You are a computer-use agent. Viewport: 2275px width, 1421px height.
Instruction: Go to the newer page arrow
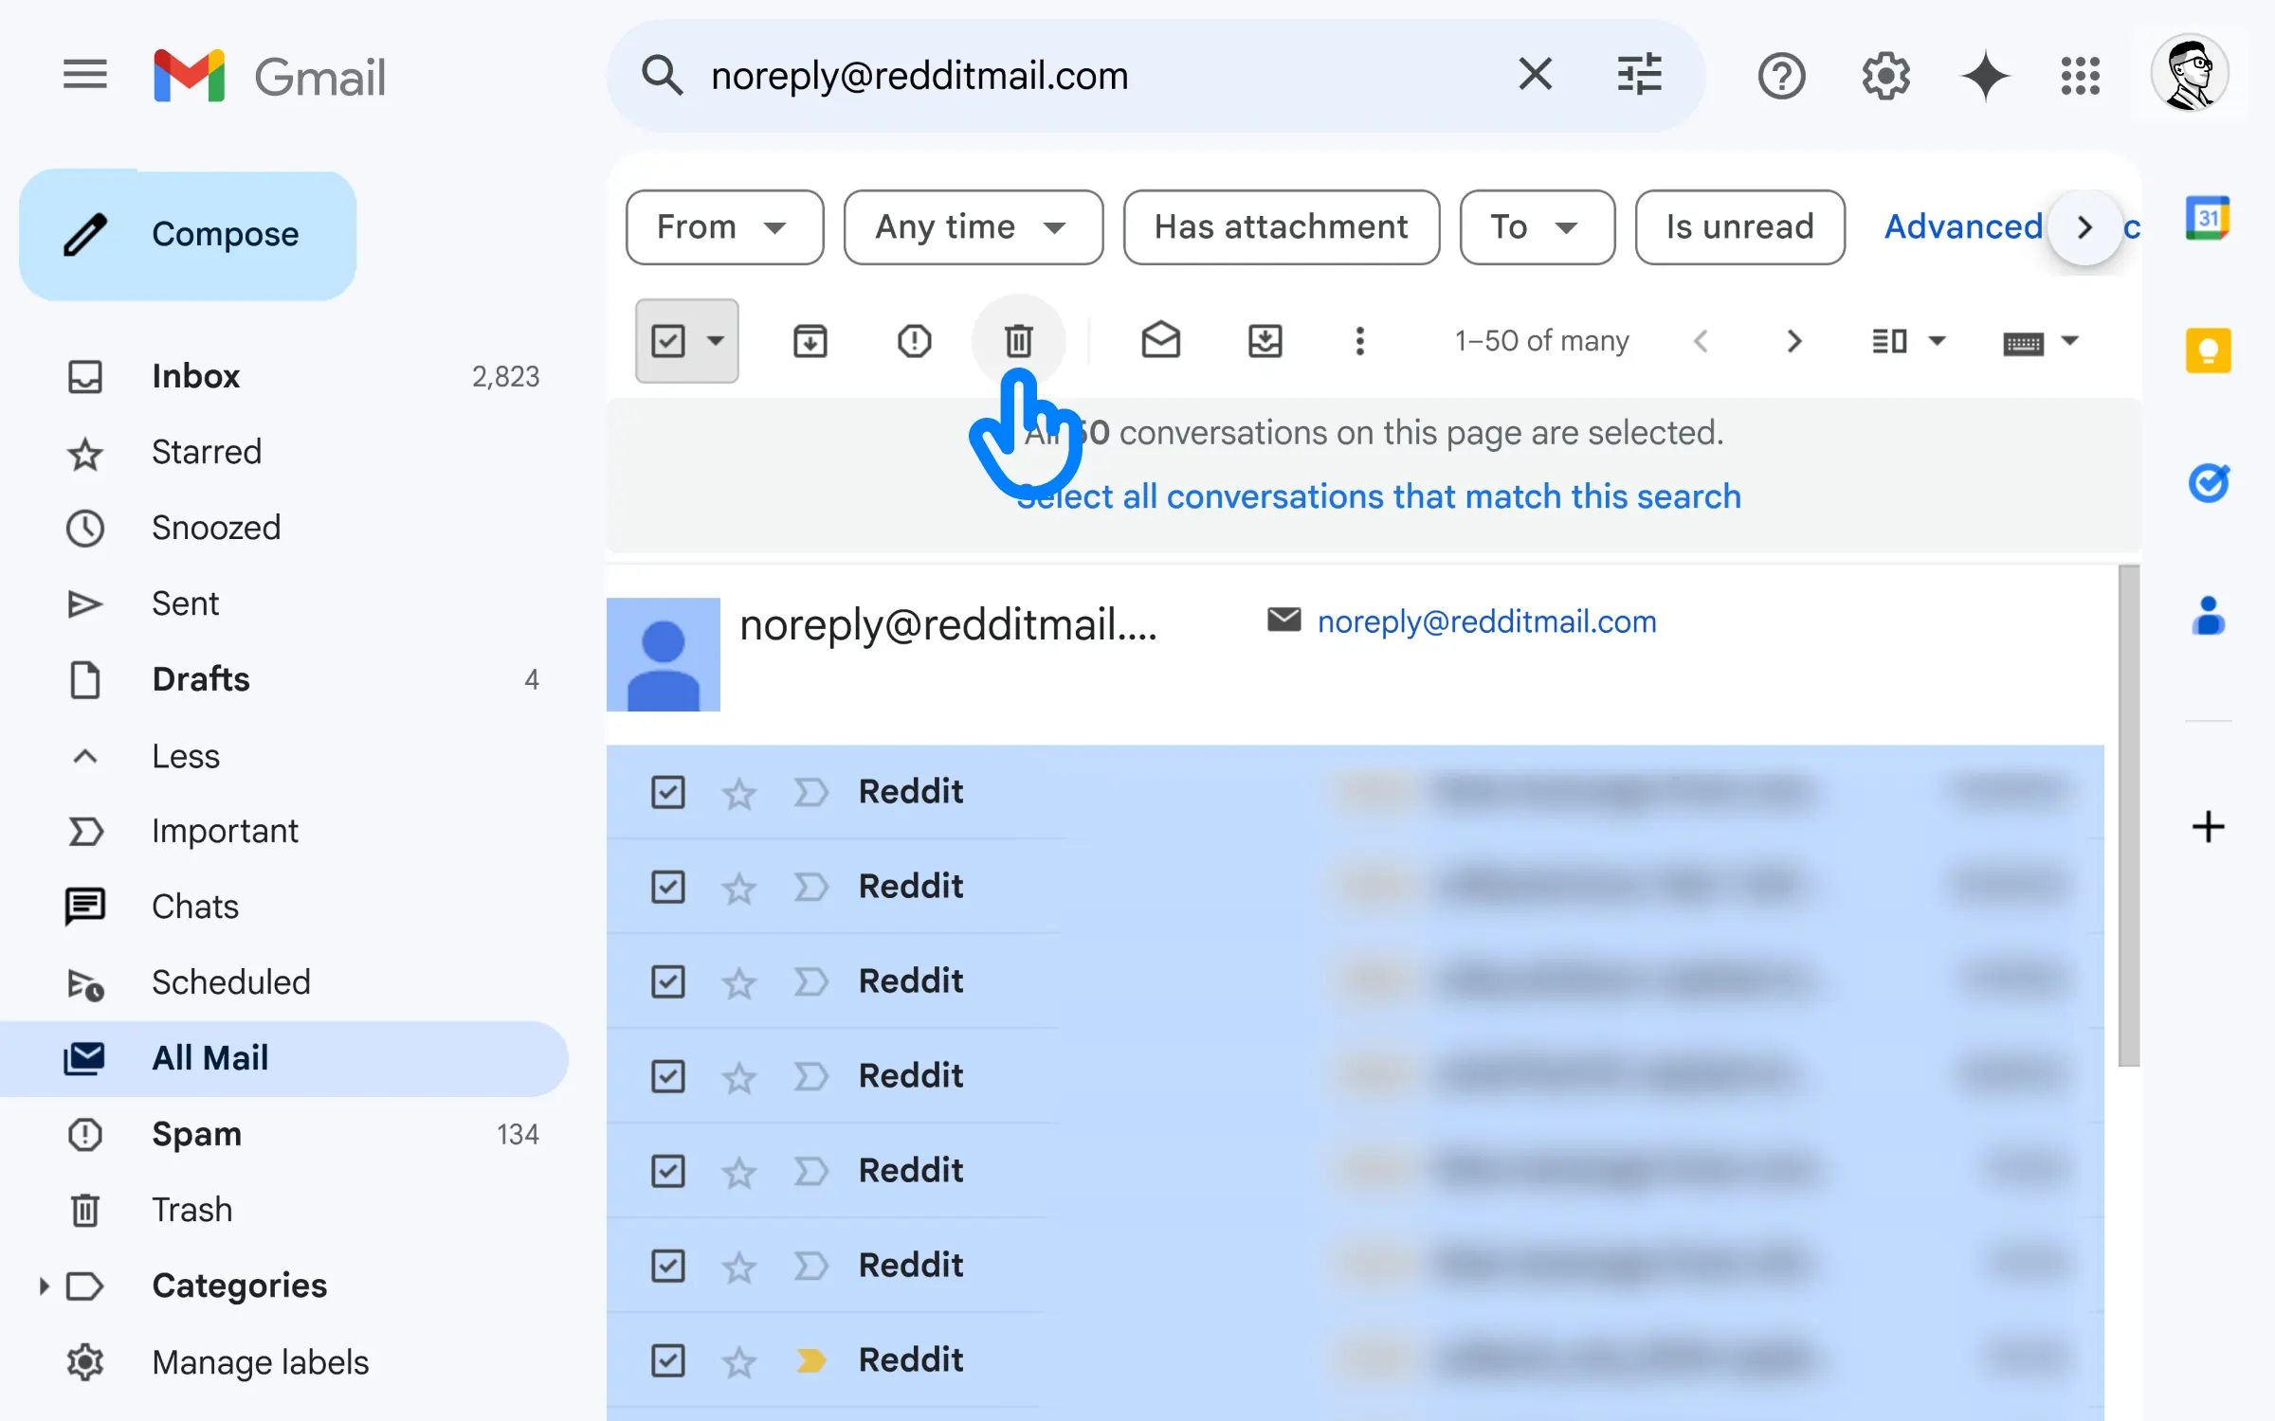tap(1702, 341)
